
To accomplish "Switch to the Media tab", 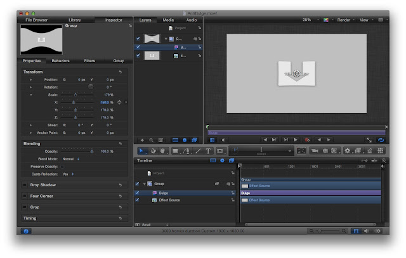I will 168,20.
